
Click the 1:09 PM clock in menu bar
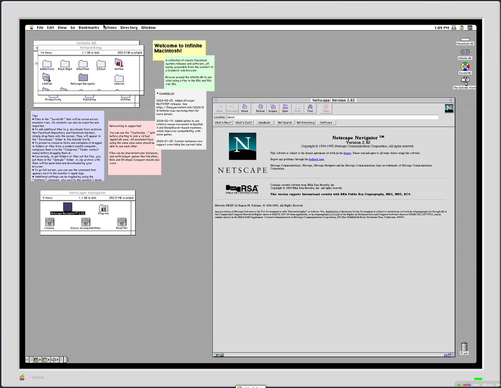[x=442, y=28]
